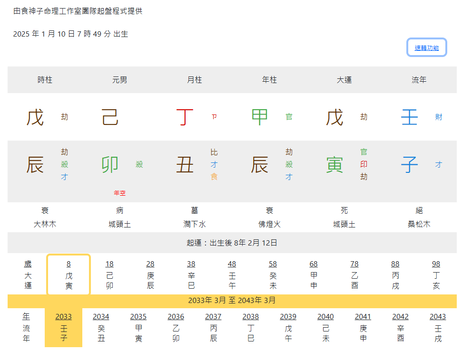Choose year 2035 甲寅
462x350 pixels.
click(138, 328)
